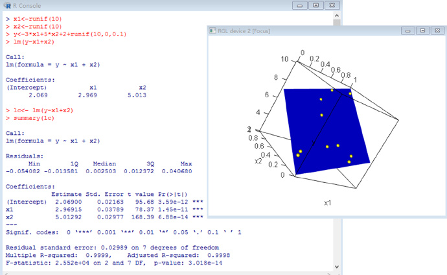Click the command 'lm(y~x1+x2)'
447x275 pixels.
pos(34,42)
